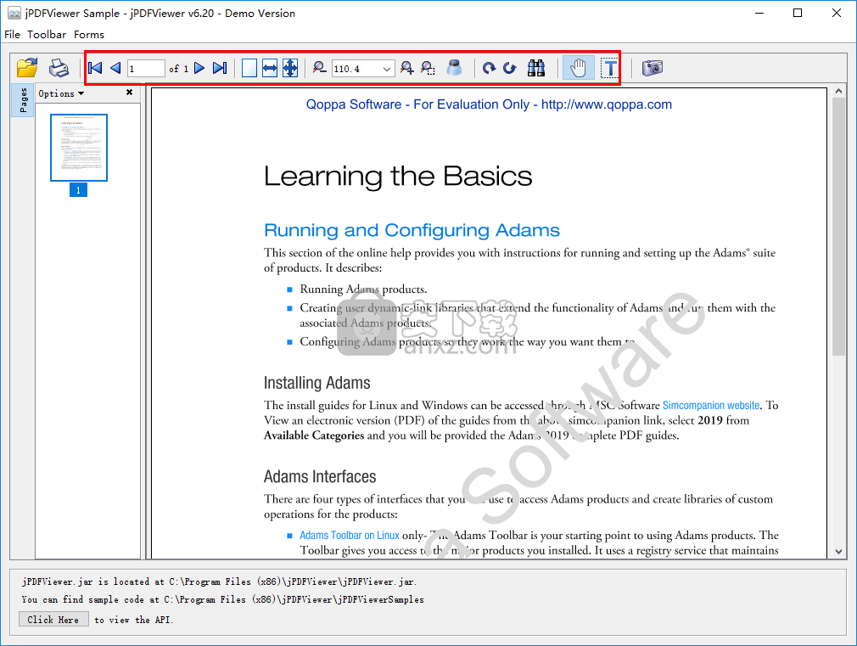
Task: Go to the next page
Action: (199, 68)
